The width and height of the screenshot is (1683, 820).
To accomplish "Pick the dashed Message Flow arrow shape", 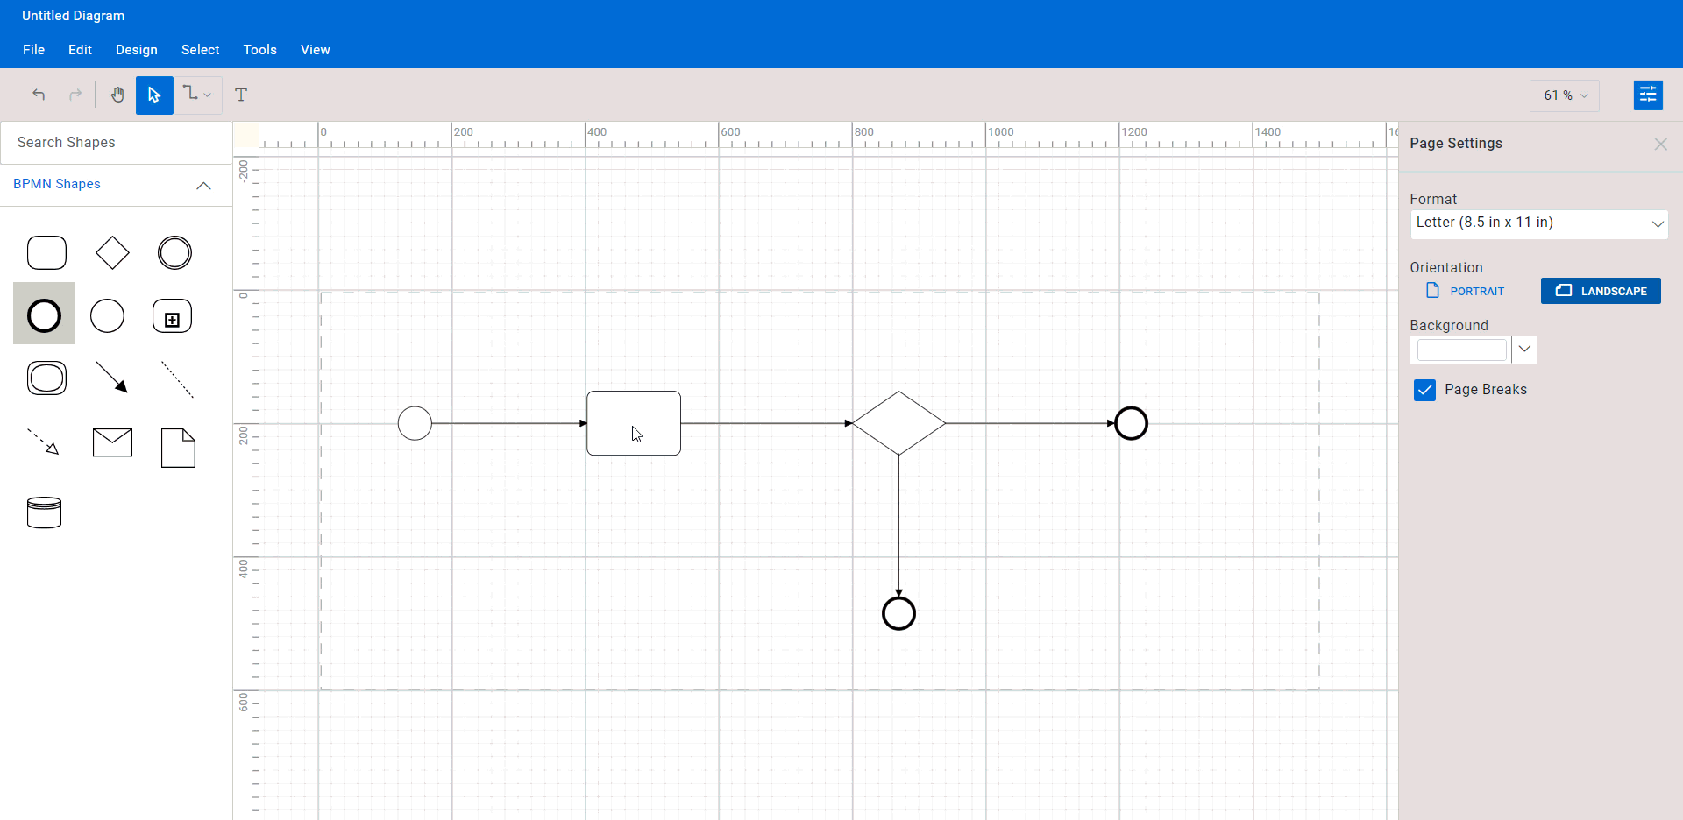I will click(x=43, y=442).
